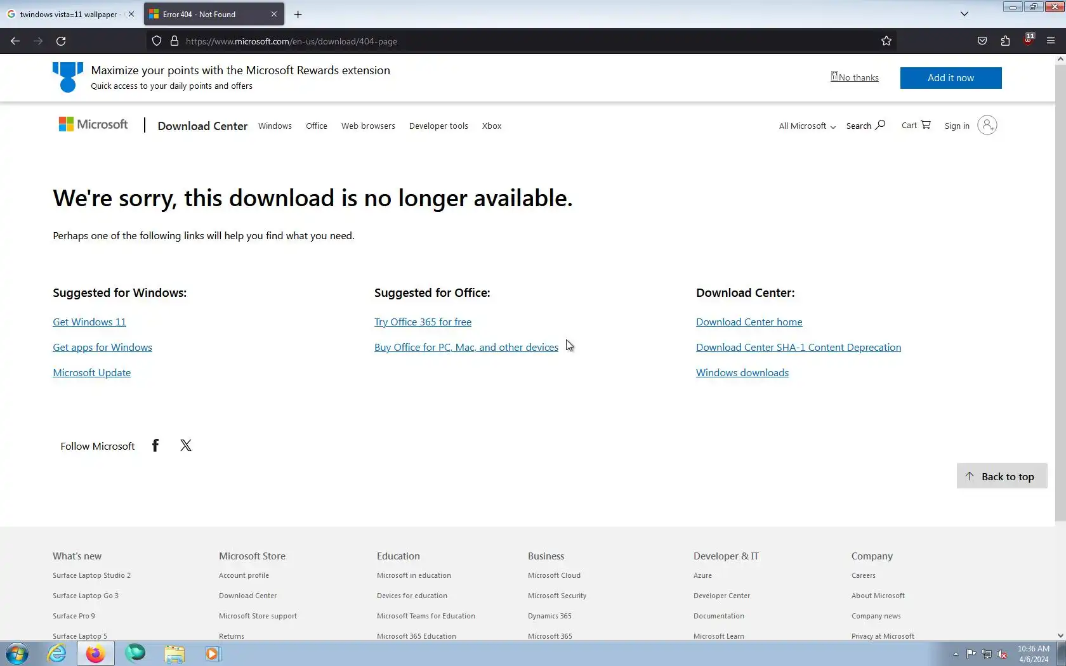
Task: Open the Careers footer link
Action: 863,575
